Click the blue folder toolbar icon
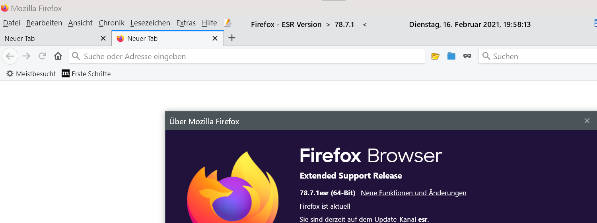 point(451,56)
